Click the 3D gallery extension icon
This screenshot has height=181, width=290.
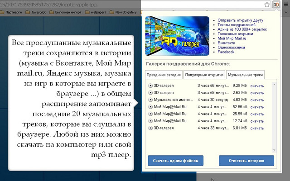[x=276, y=5]
